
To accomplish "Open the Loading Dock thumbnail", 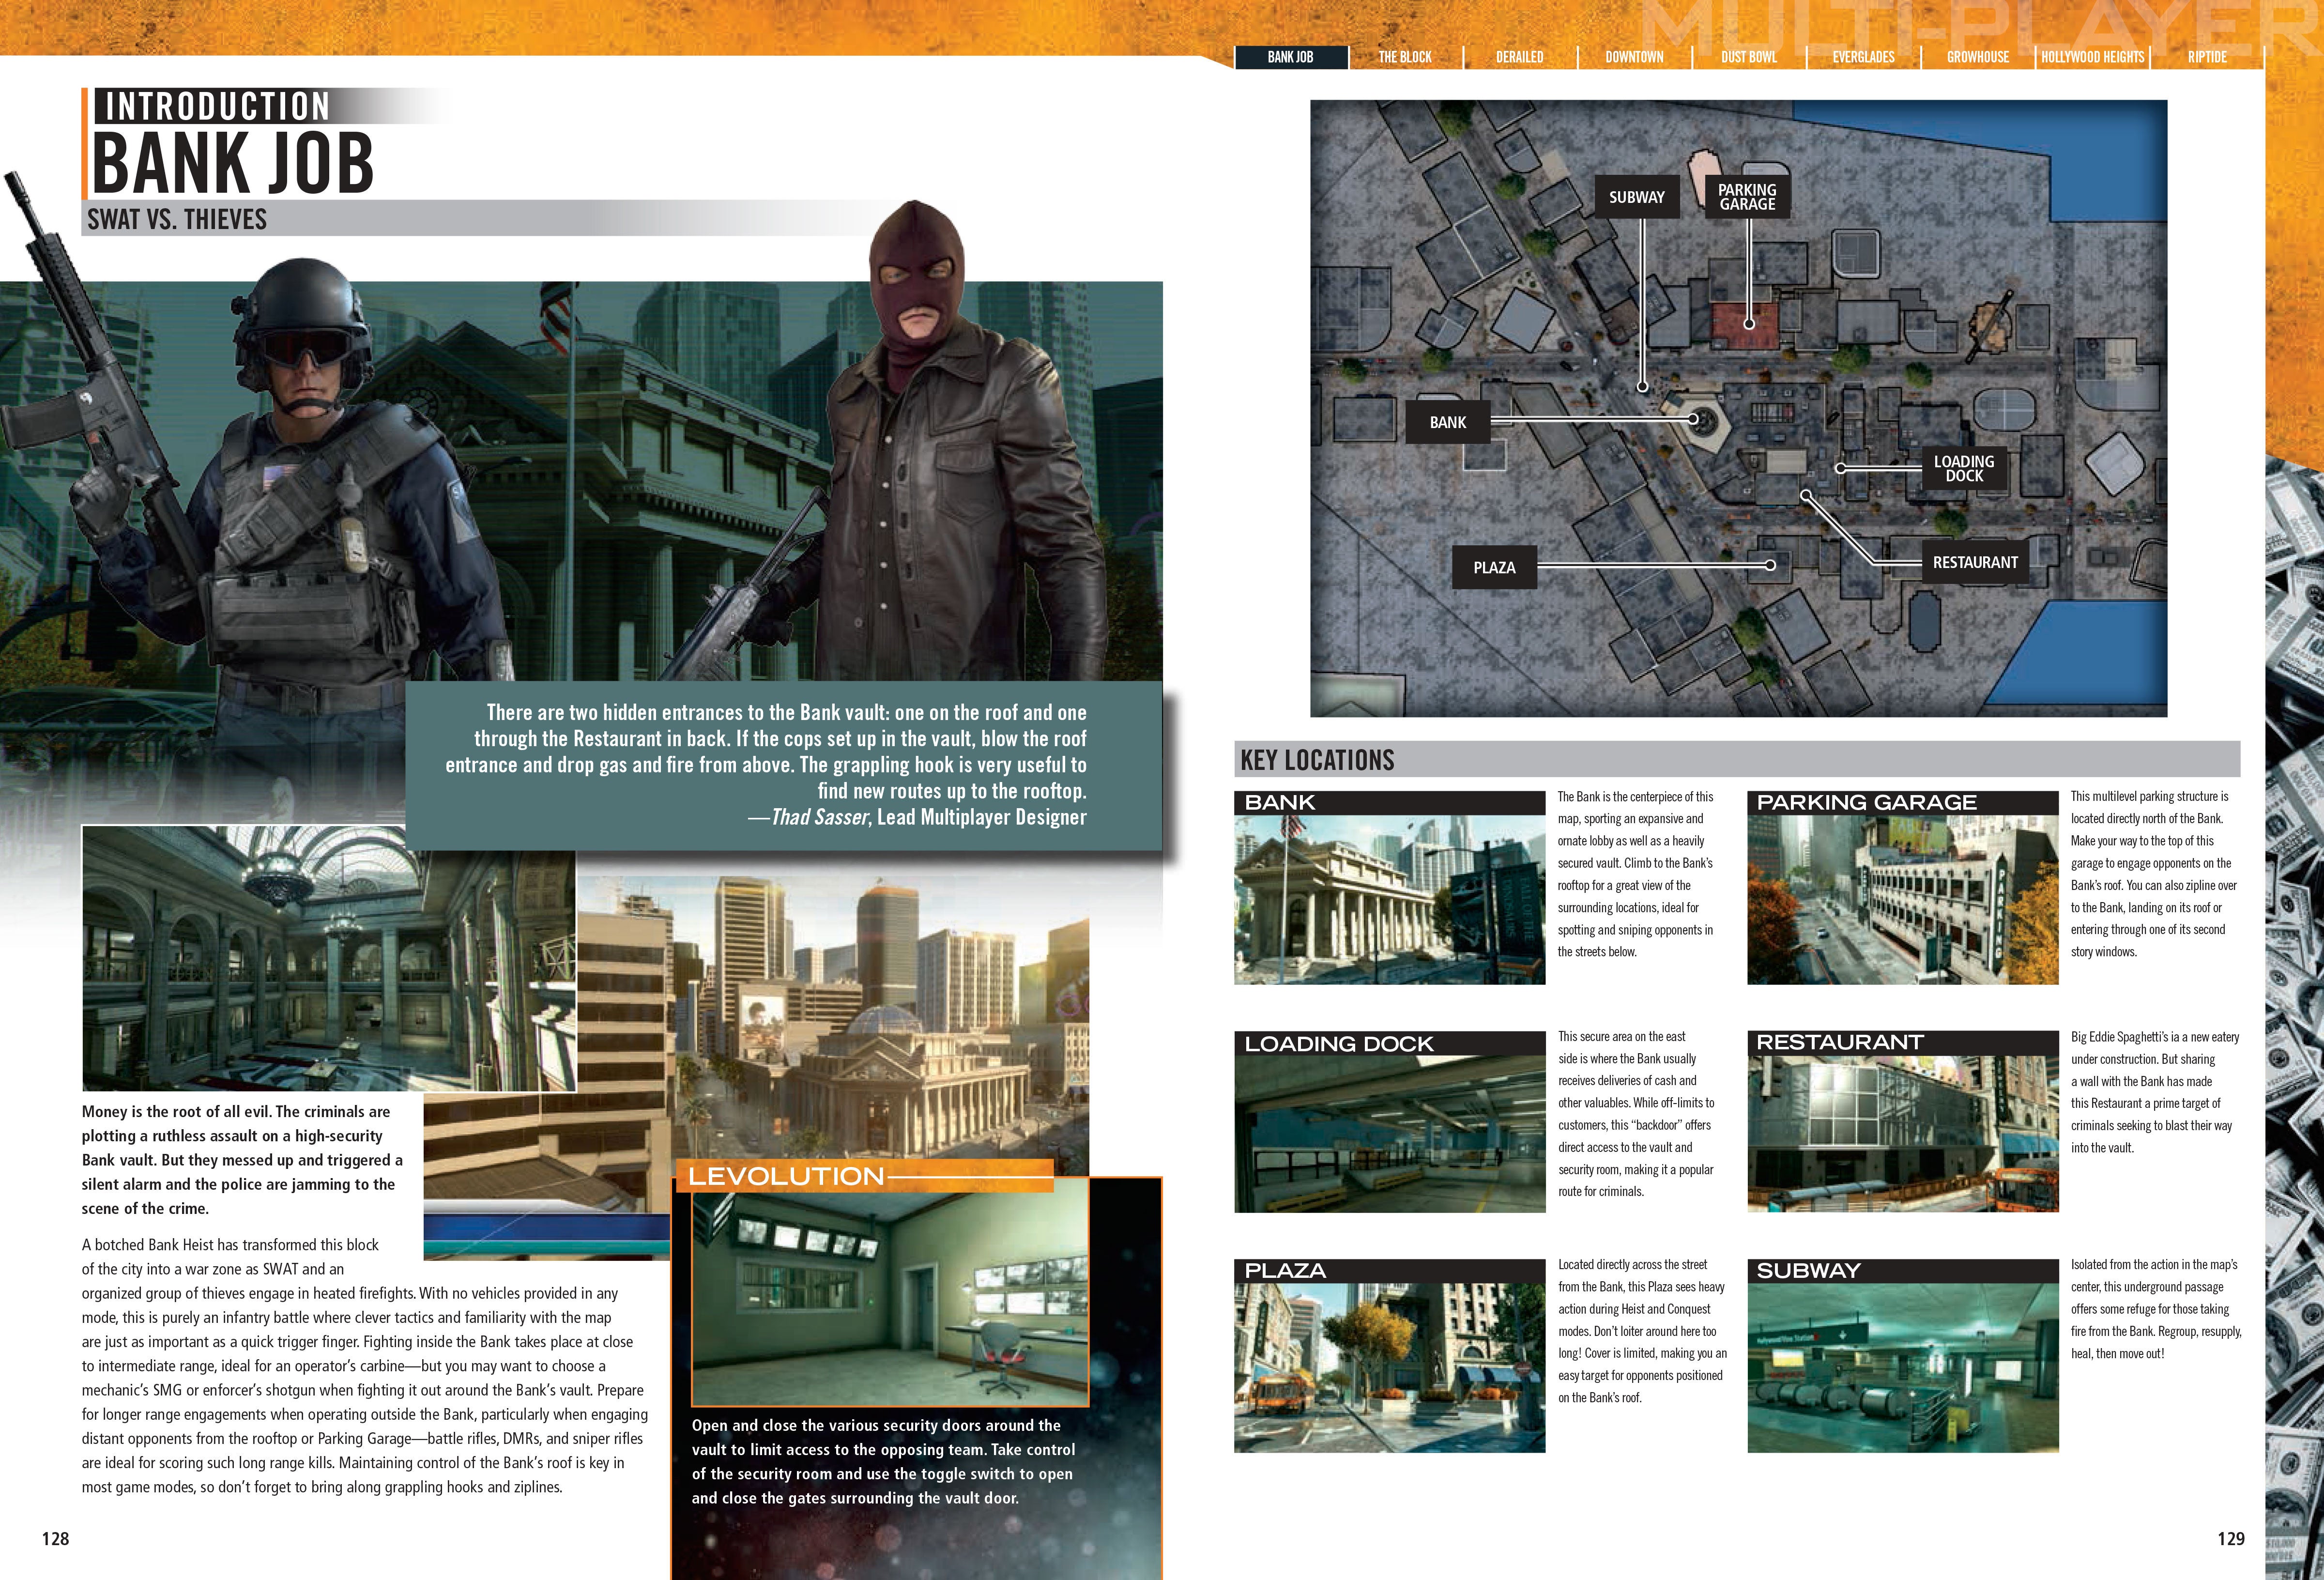I will pos(1389,1134).
